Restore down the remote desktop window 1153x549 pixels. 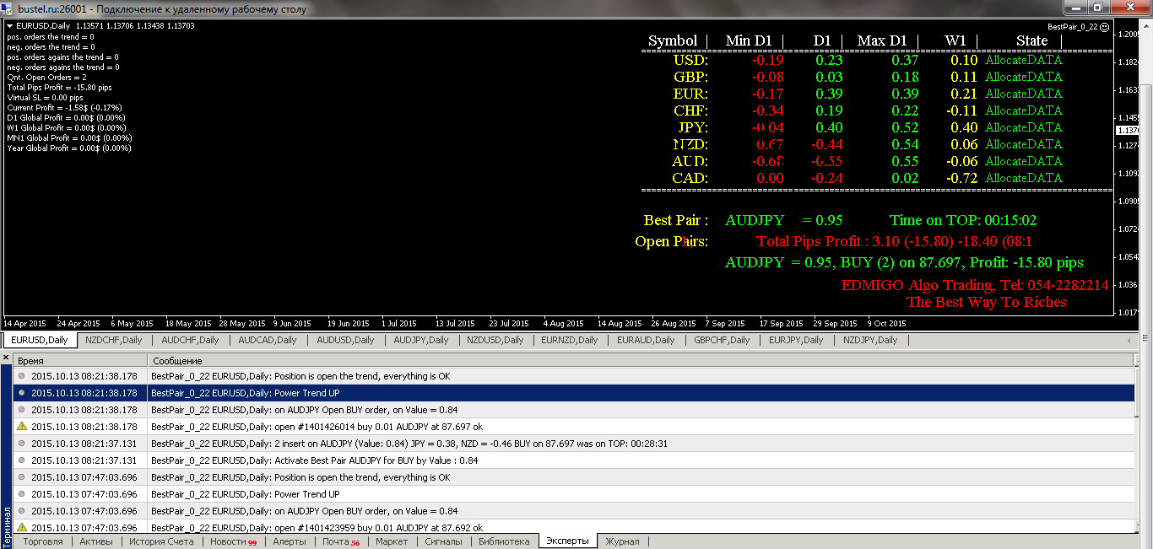pos(1097,7)
